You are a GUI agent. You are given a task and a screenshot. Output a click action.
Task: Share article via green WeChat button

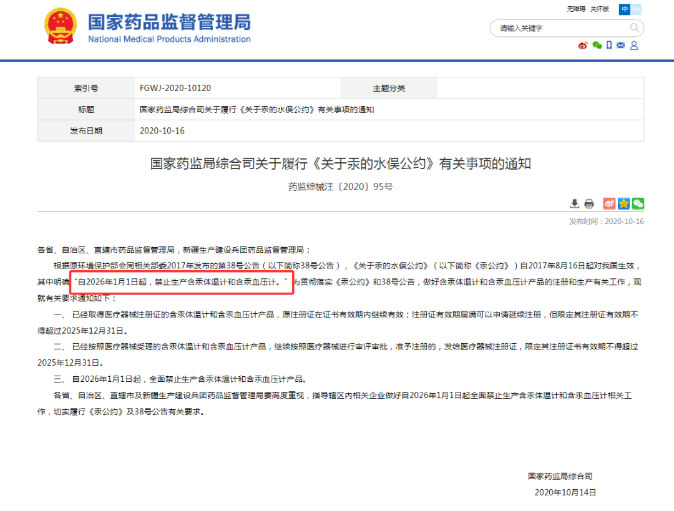(x=638, y=203)
